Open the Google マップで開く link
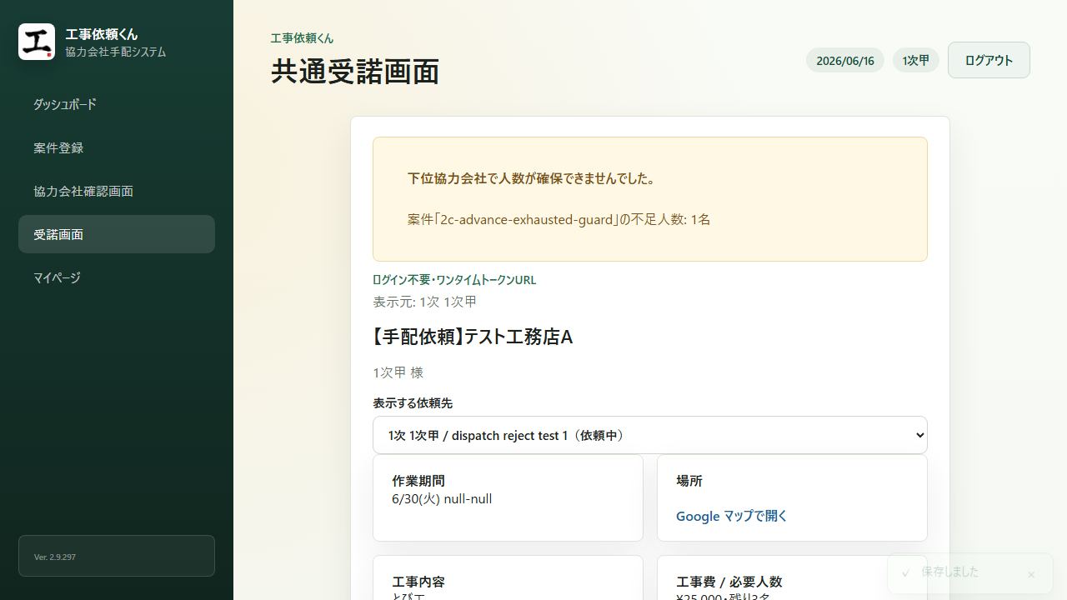Image resolution: width=1067 pixels, height=600 pixels. pyautogui.click(x=732, y=516)
